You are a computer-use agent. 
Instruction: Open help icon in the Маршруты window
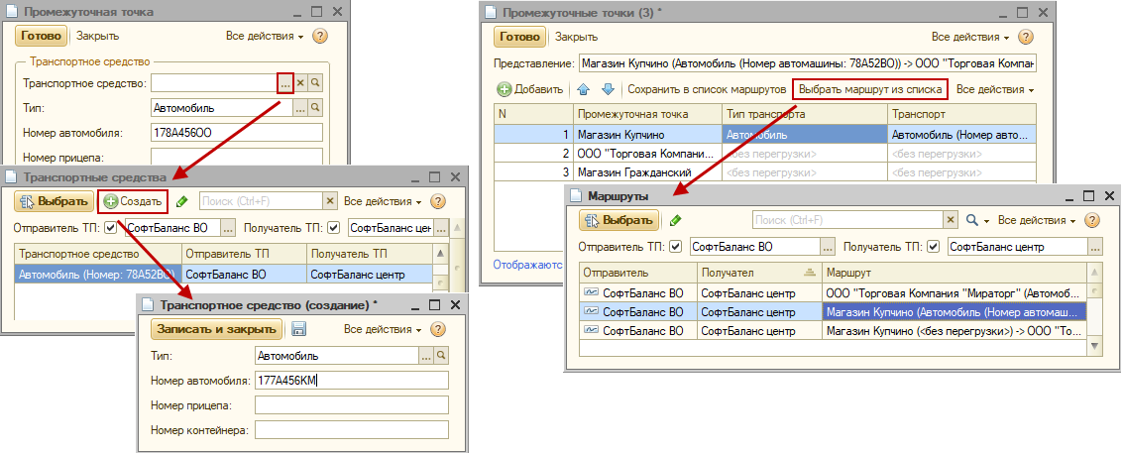tap(1092, 220)
